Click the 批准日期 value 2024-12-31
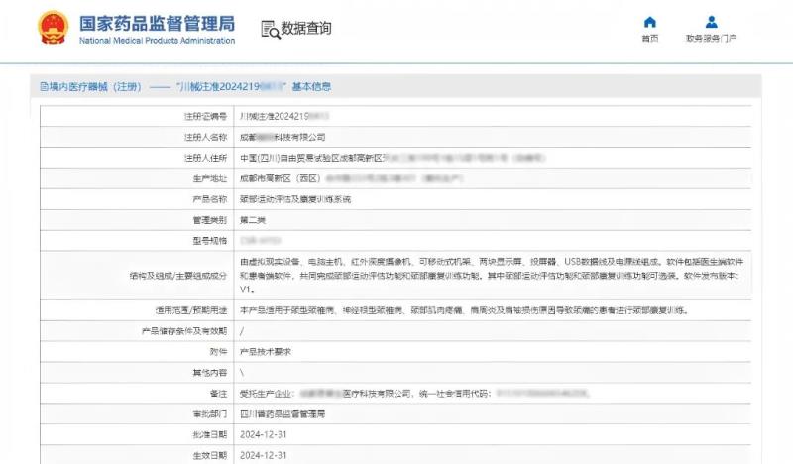793x464 pixels. [x=263, y=434]
